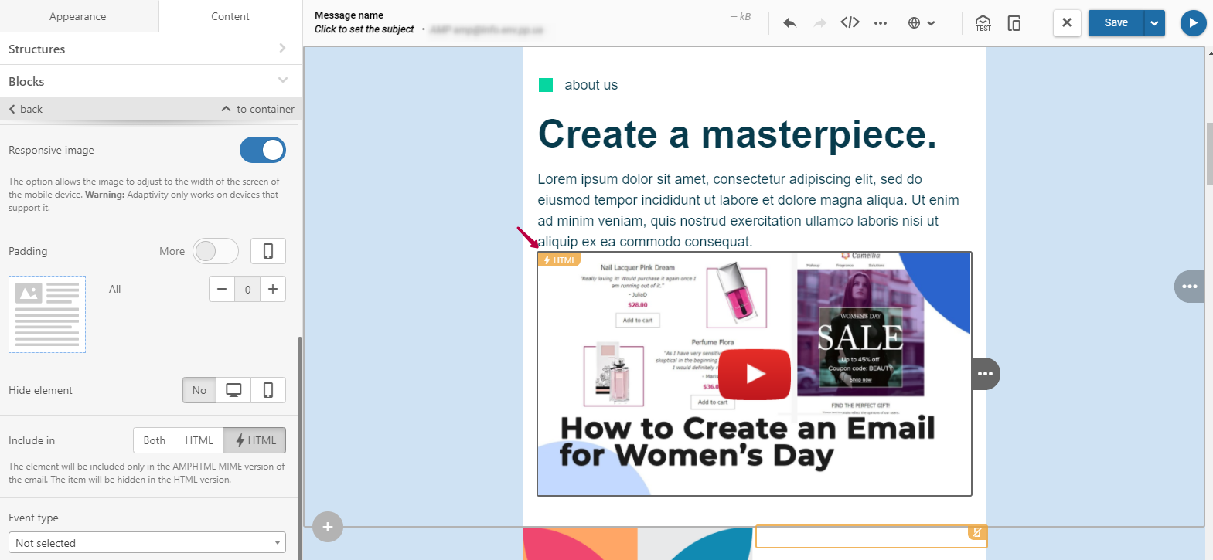Select Both for Include in
1213x560 pixels.
(x=155, y=440)
